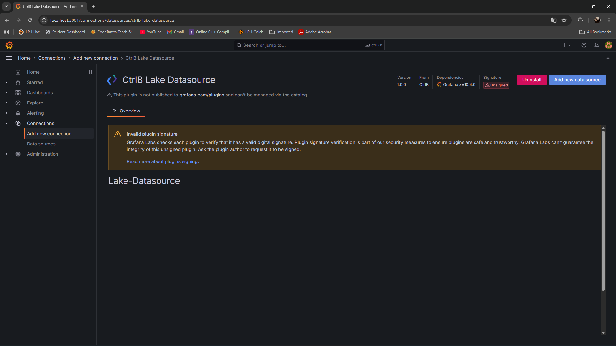
Task: Select the Overview tab
Action: click(x=126, y=111)
